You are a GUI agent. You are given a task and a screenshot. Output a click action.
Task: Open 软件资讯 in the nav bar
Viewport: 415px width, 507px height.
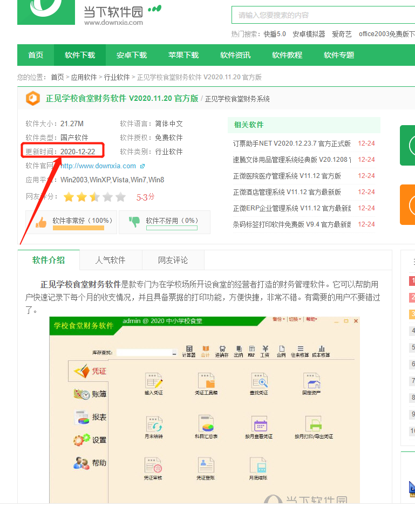click(235, 55)
